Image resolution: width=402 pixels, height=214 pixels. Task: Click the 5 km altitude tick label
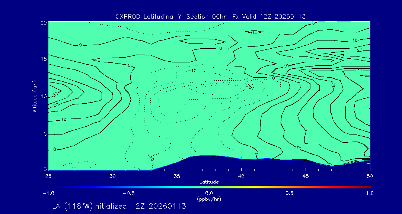tap(44, 134)
